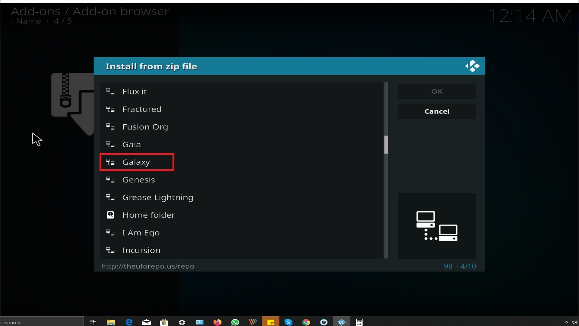This screenshot has width=579, height=326.
Task: Click the network icon beside Incursion
Action: click(110, 250)
